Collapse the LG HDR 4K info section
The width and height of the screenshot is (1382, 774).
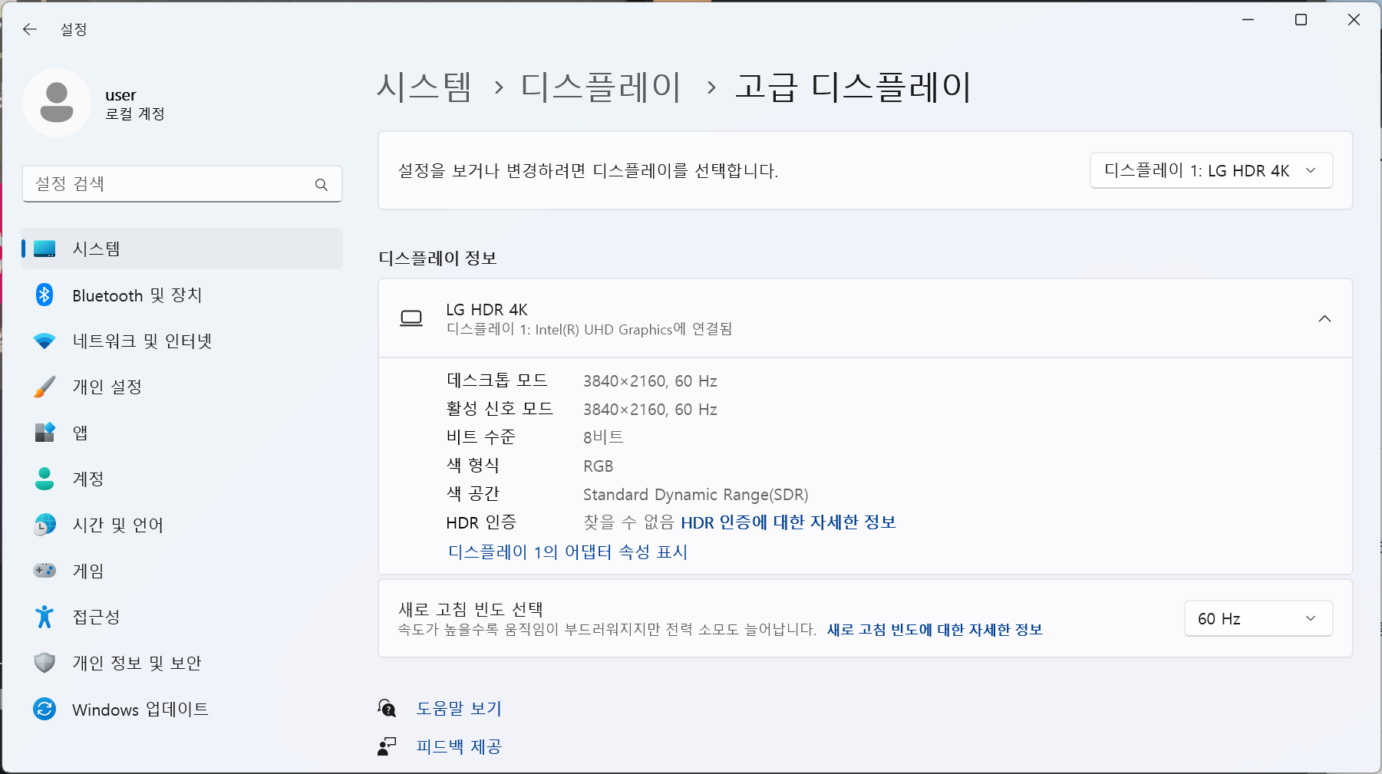coord(1324,318)
